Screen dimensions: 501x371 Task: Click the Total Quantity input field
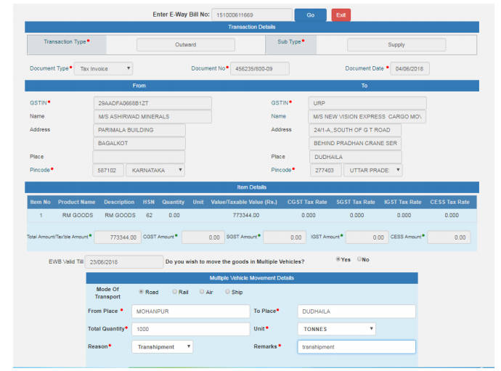(190, 329)
